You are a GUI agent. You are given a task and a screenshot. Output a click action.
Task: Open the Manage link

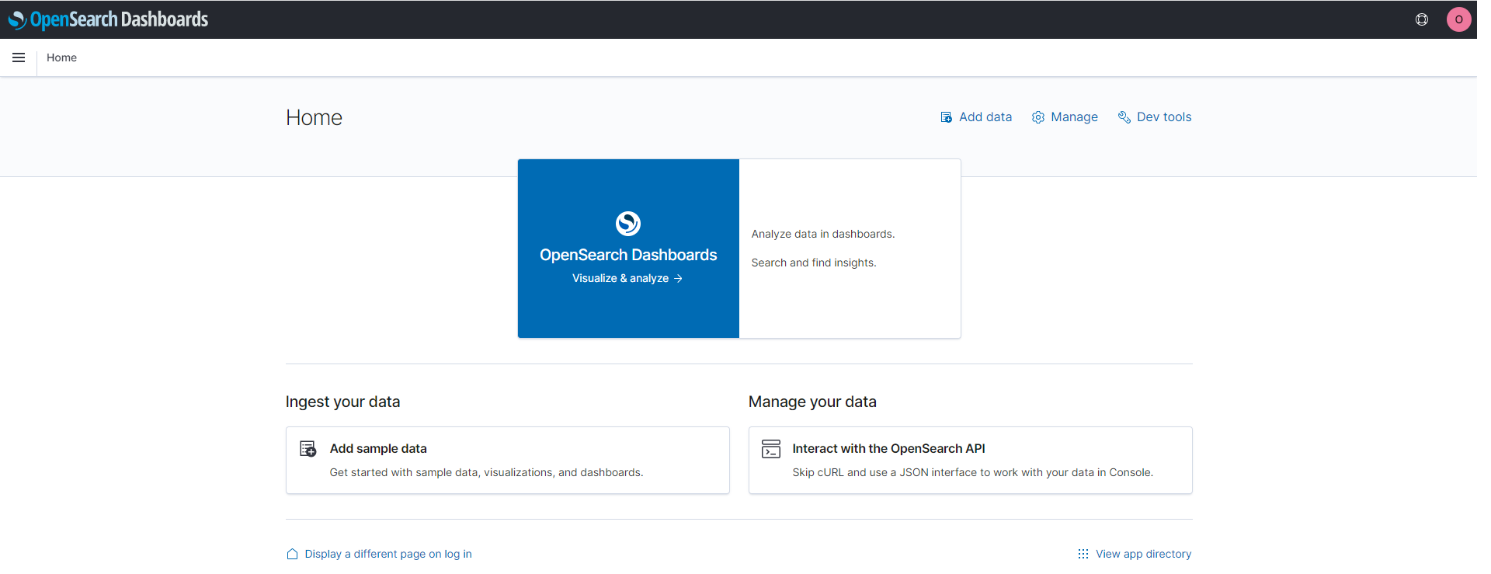click(1065, 117)
